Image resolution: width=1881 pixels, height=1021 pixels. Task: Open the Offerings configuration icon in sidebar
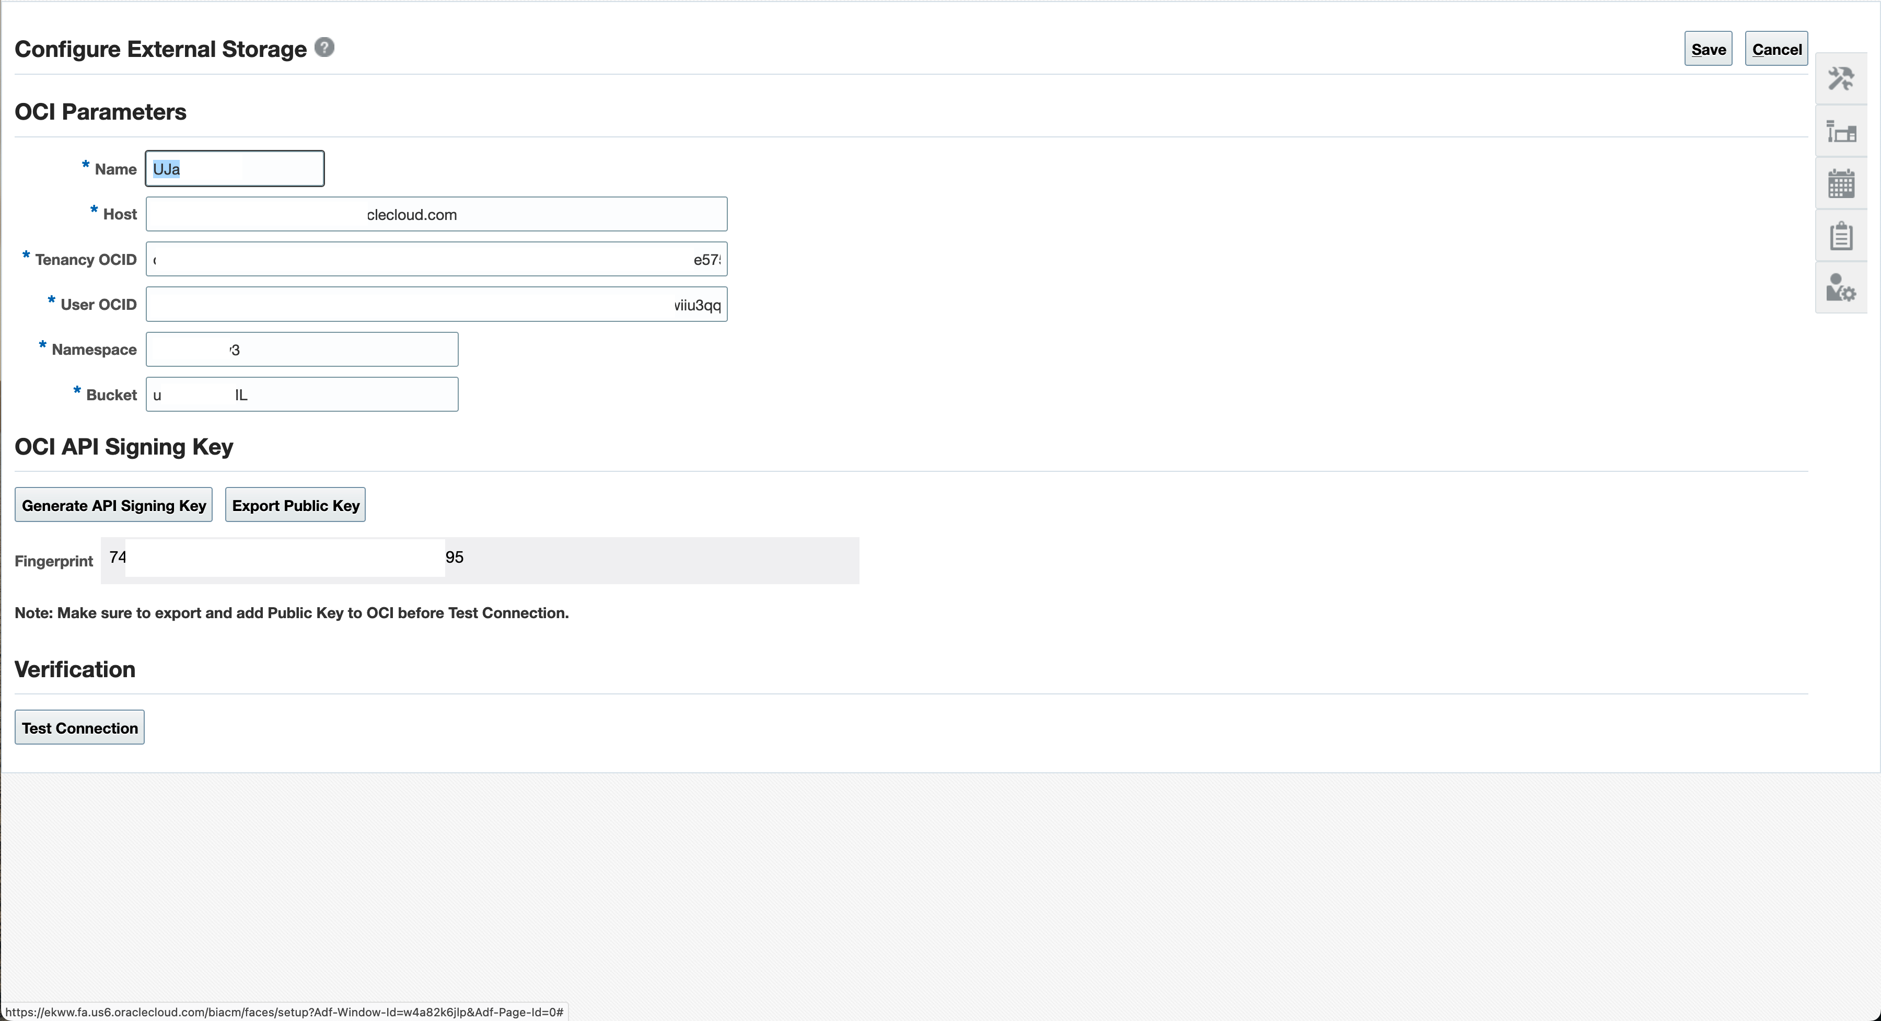click(x=1841, y=132)
